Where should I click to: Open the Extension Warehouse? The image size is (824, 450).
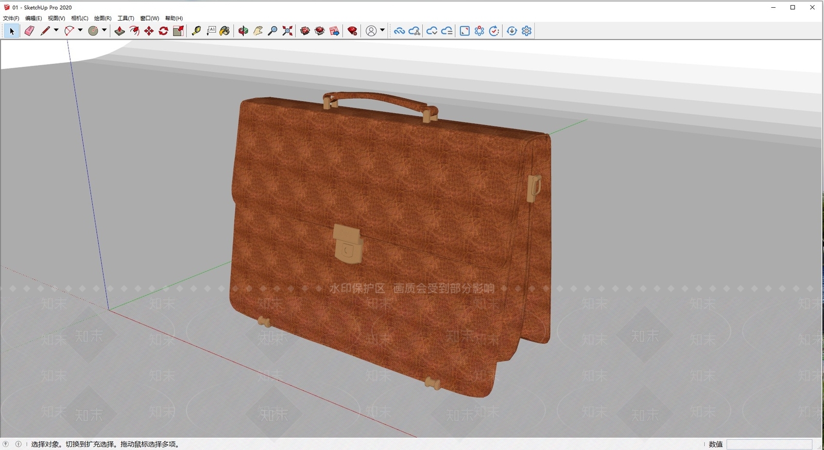click(320, 31)
